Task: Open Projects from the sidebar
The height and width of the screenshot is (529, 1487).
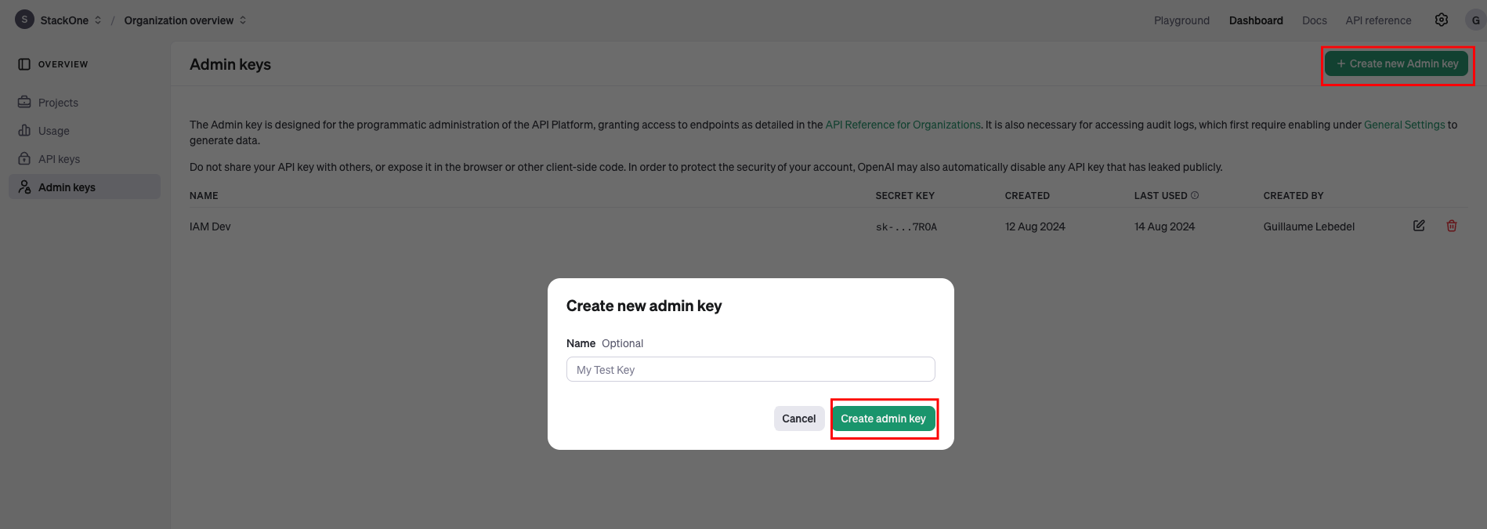Action: pos(57,102)
